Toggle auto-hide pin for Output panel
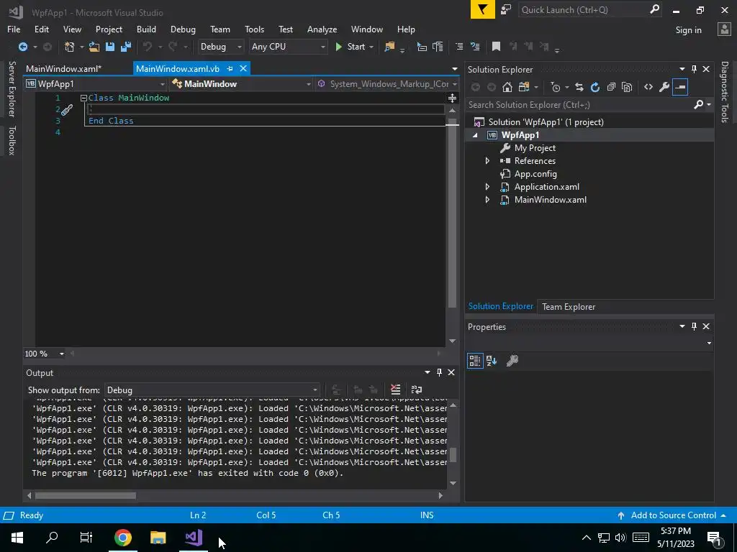Viewport: 737px width, 552px height. (439, 372)
